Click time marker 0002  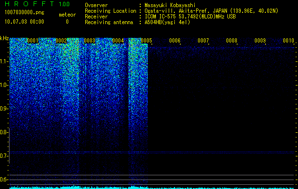(x=61, y=41)
